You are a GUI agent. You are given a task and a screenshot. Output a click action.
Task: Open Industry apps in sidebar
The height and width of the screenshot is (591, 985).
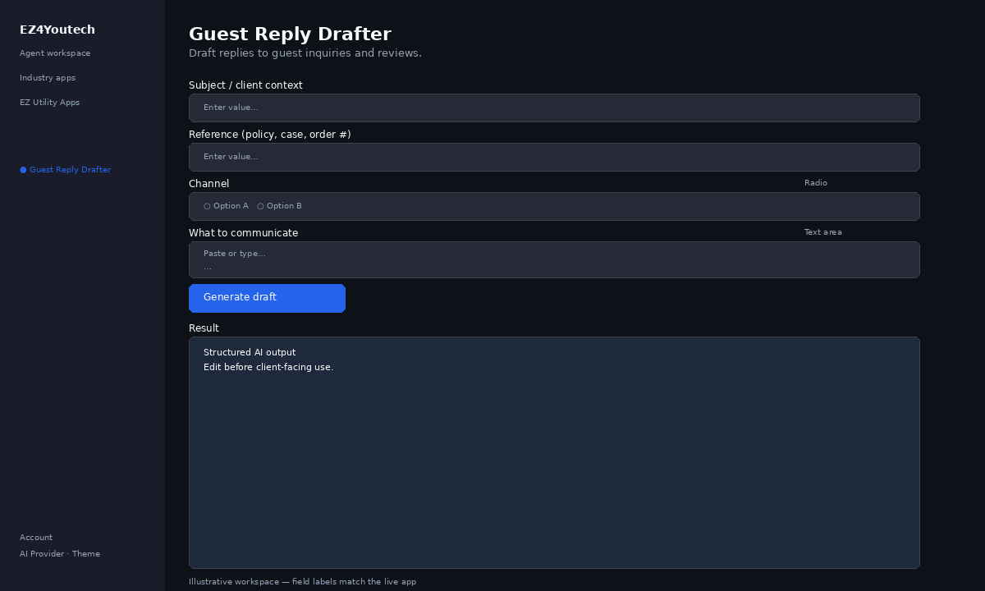pos(48,78)
